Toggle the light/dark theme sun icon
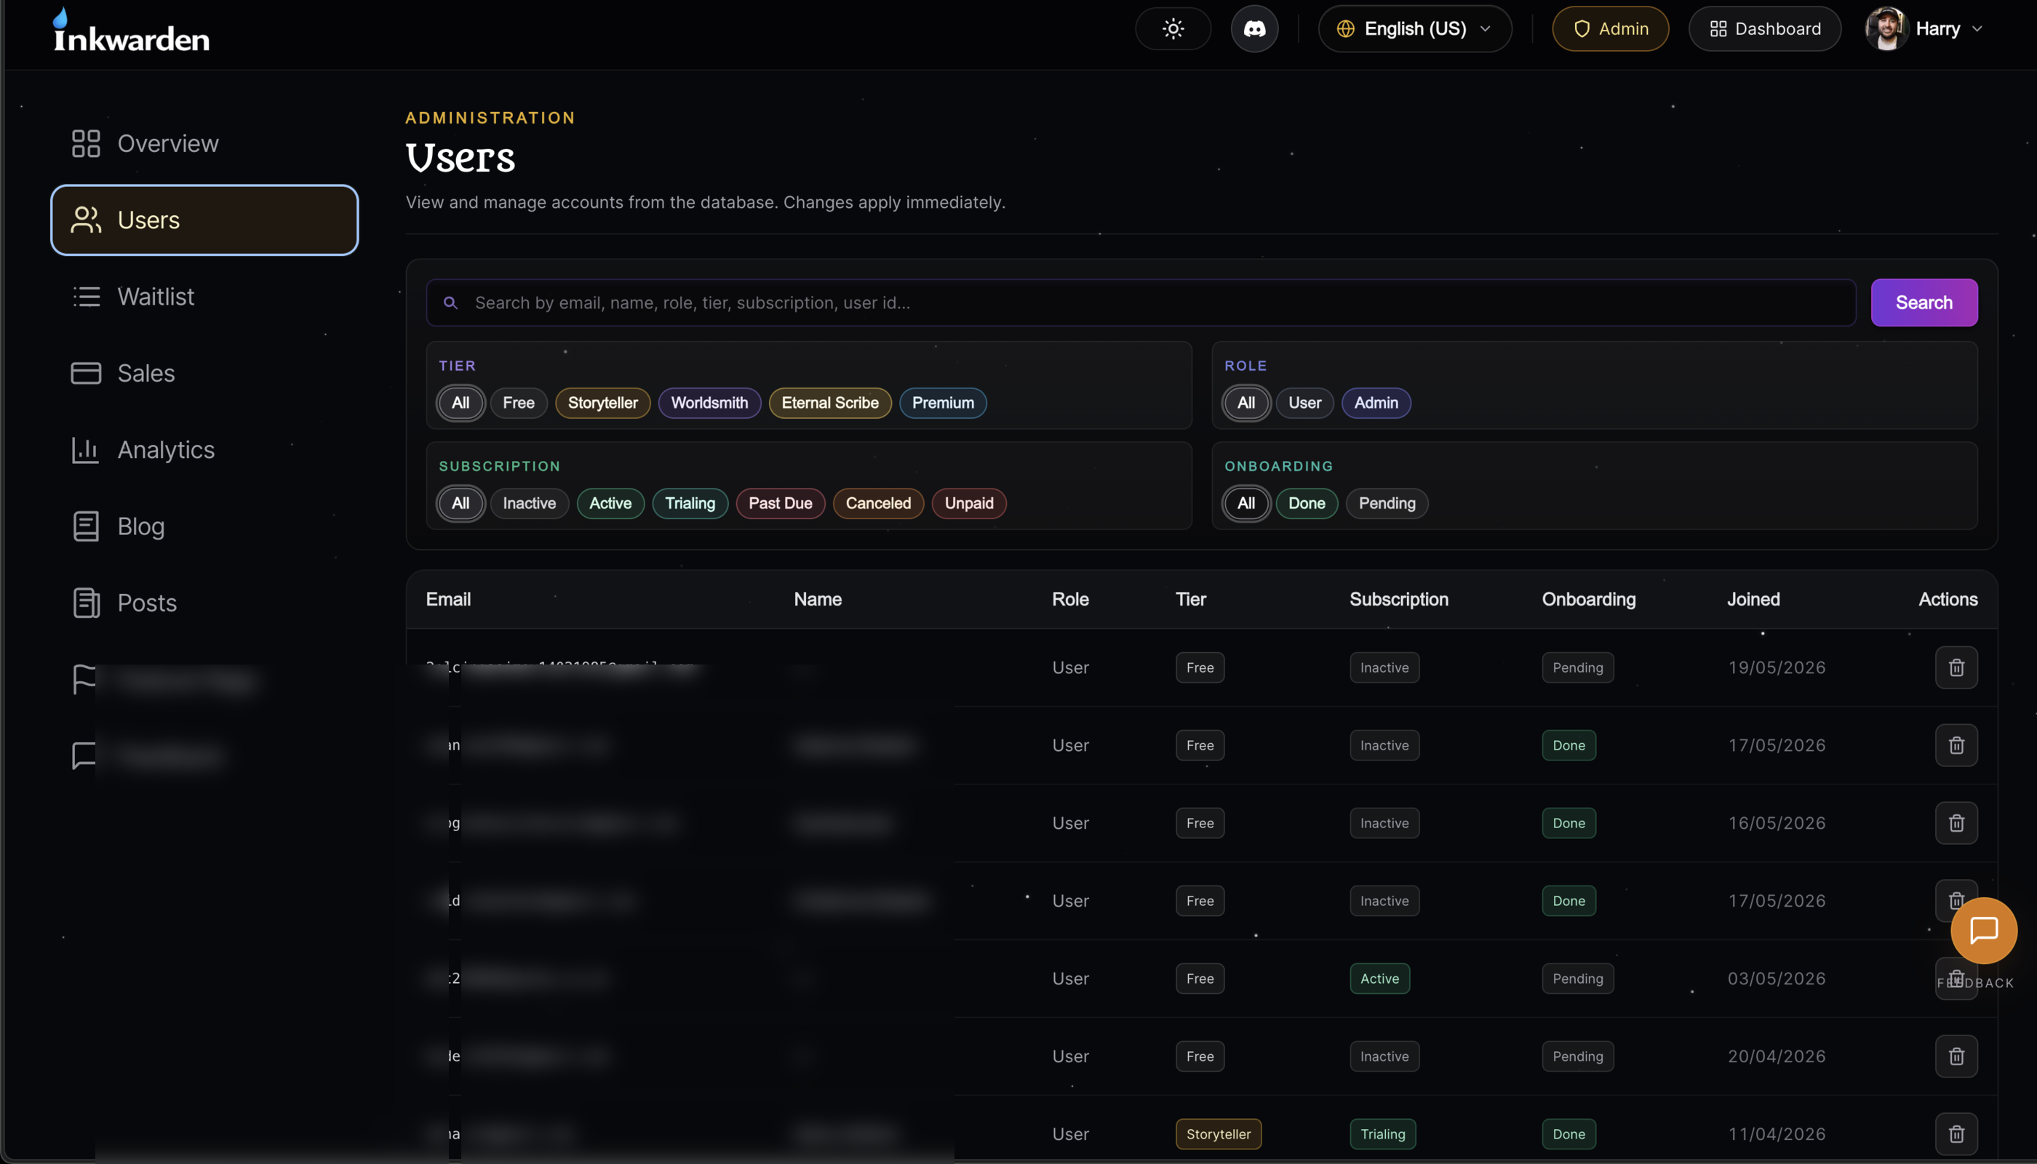The height and width of the screenshot is (1164, 2037). coord(1173,29)
